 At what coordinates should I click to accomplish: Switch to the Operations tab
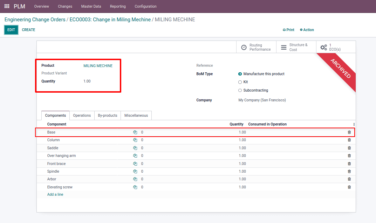tap(82, 116)
